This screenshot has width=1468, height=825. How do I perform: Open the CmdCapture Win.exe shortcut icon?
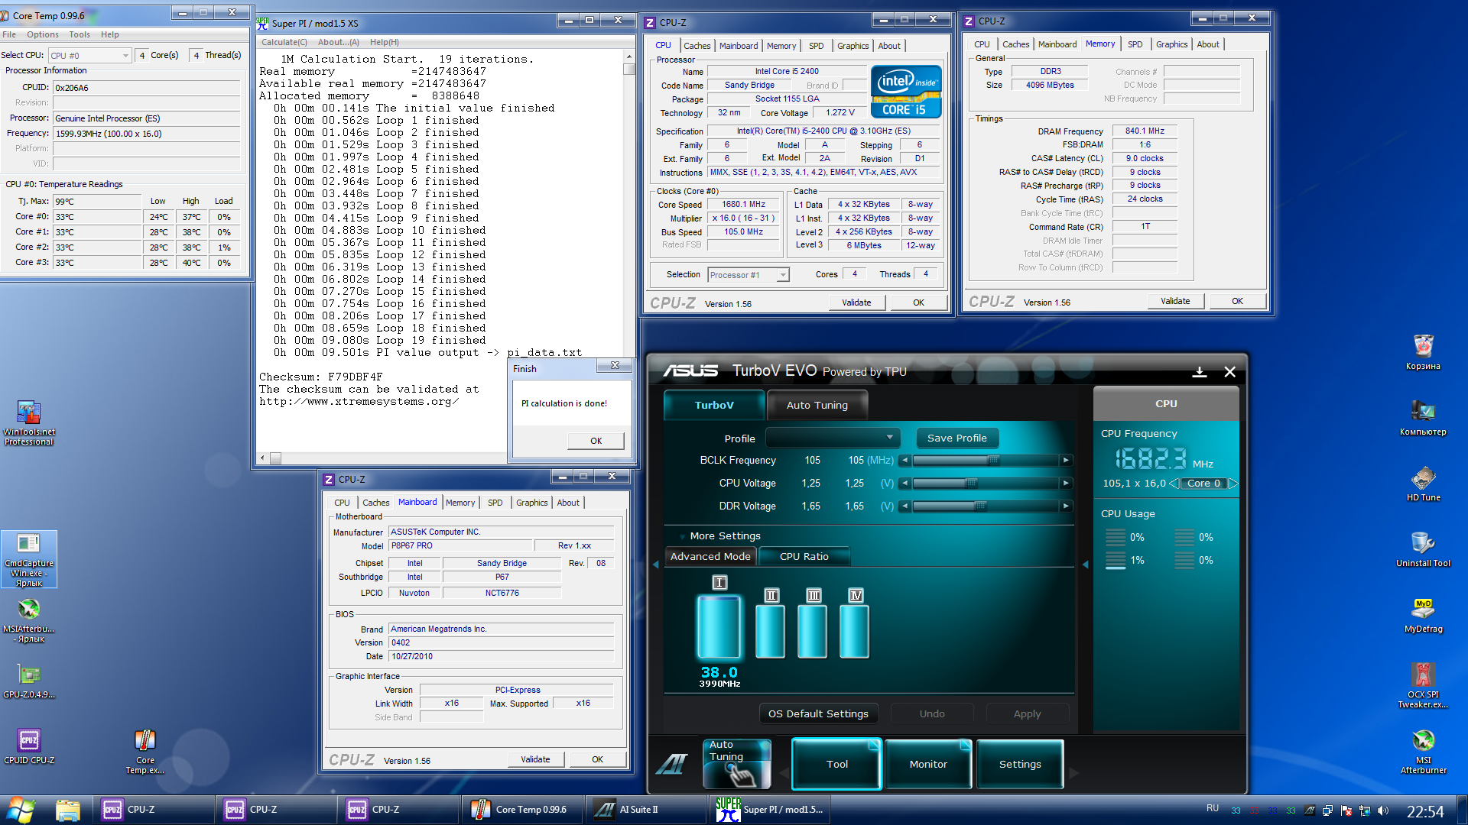coord(28,559)
